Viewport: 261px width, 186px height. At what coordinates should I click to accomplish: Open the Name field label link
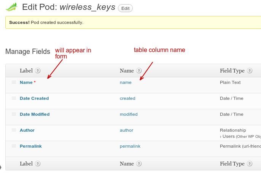[x=26, y=82]
